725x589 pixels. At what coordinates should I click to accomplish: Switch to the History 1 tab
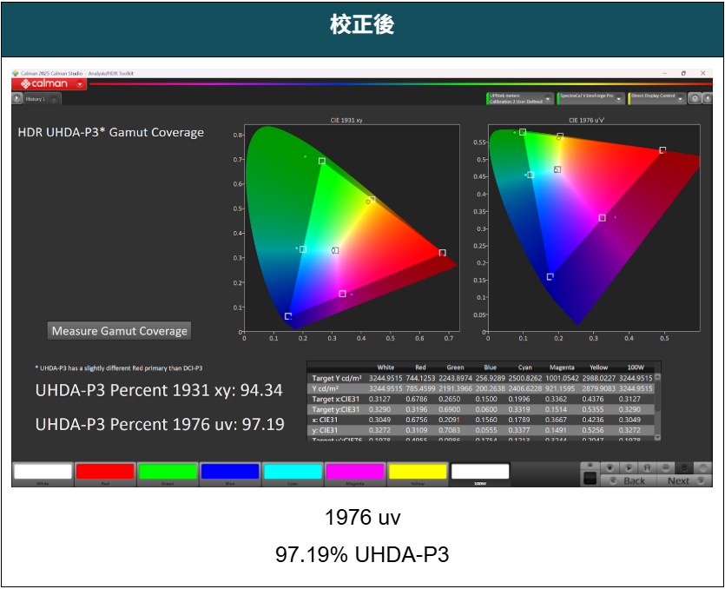[36, 98]
